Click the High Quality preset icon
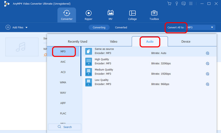 [88, 62]
